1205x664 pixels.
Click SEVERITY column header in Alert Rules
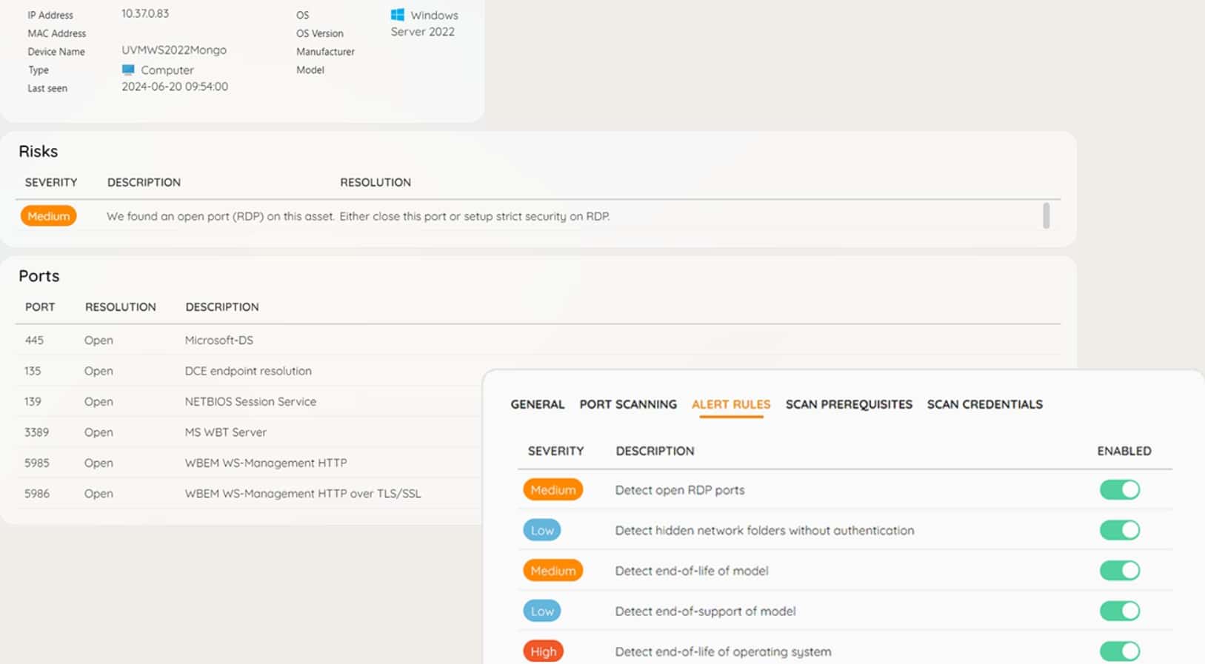(x=556, y=451)
